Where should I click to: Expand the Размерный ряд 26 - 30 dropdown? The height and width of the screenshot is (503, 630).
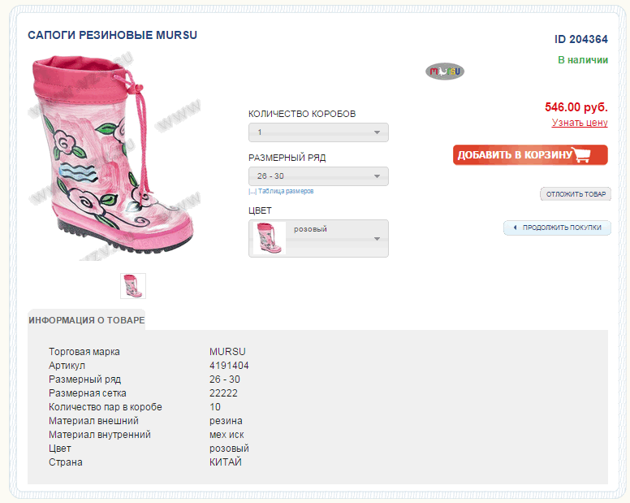[318, 176]
